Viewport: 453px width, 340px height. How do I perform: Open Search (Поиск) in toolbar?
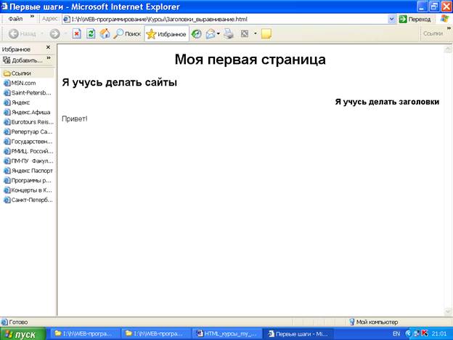127,33
